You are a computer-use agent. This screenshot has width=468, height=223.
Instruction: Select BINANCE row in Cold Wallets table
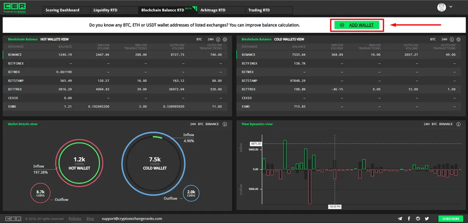coord(348,55)
